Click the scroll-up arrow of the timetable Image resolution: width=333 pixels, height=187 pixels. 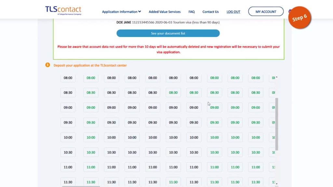coord(277,78)
